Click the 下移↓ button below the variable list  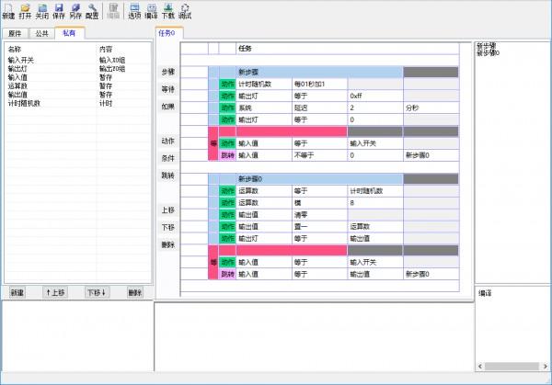(97, 292)
